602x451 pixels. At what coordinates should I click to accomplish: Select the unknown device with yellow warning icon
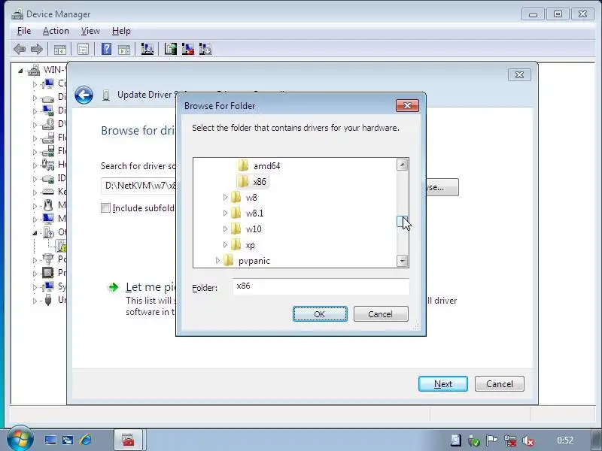pyautogui.click(x=62, y=246)
